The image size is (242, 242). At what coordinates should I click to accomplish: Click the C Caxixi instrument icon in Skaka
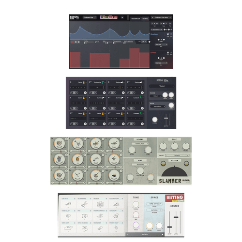click(84, 82)
